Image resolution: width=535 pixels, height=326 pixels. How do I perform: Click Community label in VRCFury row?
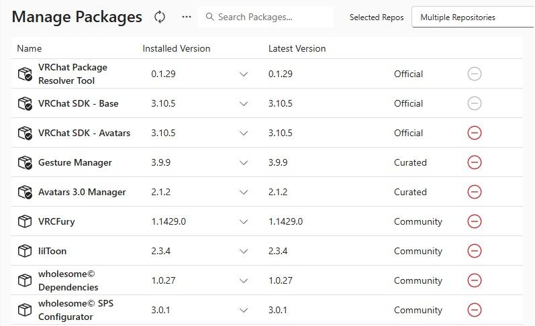[418, 221]
